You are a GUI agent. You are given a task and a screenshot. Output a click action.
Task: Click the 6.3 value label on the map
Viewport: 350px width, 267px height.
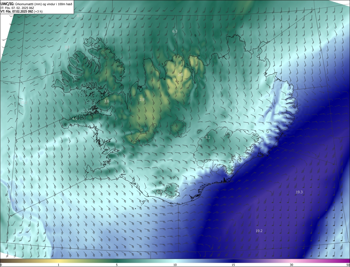point(175,31)
